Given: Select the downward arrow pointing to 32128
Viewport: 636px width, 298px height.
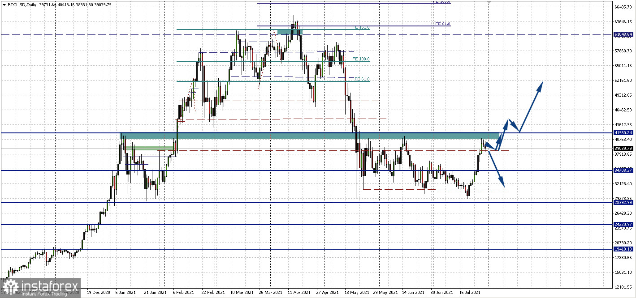Looking at the screenshot, I should click(x=497, y=170).
